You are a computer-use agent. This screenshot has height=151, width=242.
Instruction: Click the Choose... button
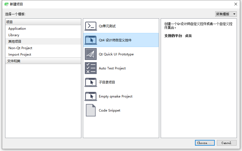click(x=205, y=143)
